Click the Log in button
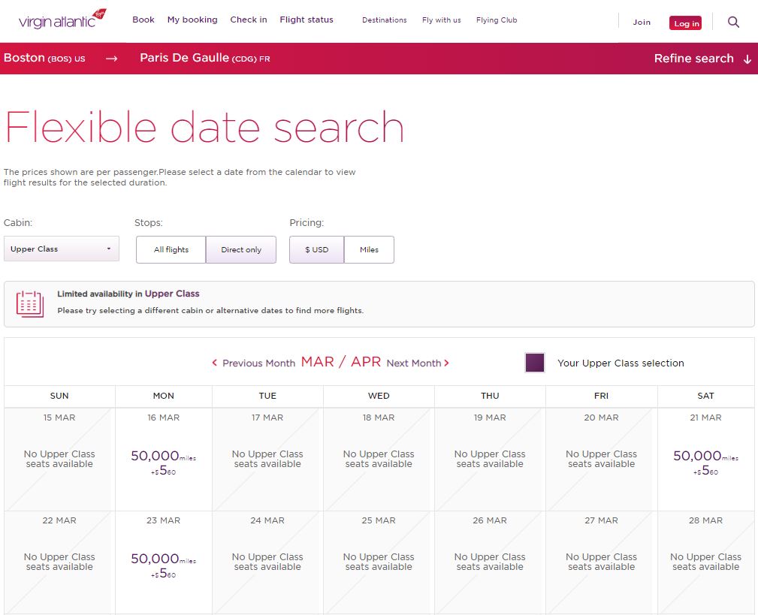 tap(685, 23)
